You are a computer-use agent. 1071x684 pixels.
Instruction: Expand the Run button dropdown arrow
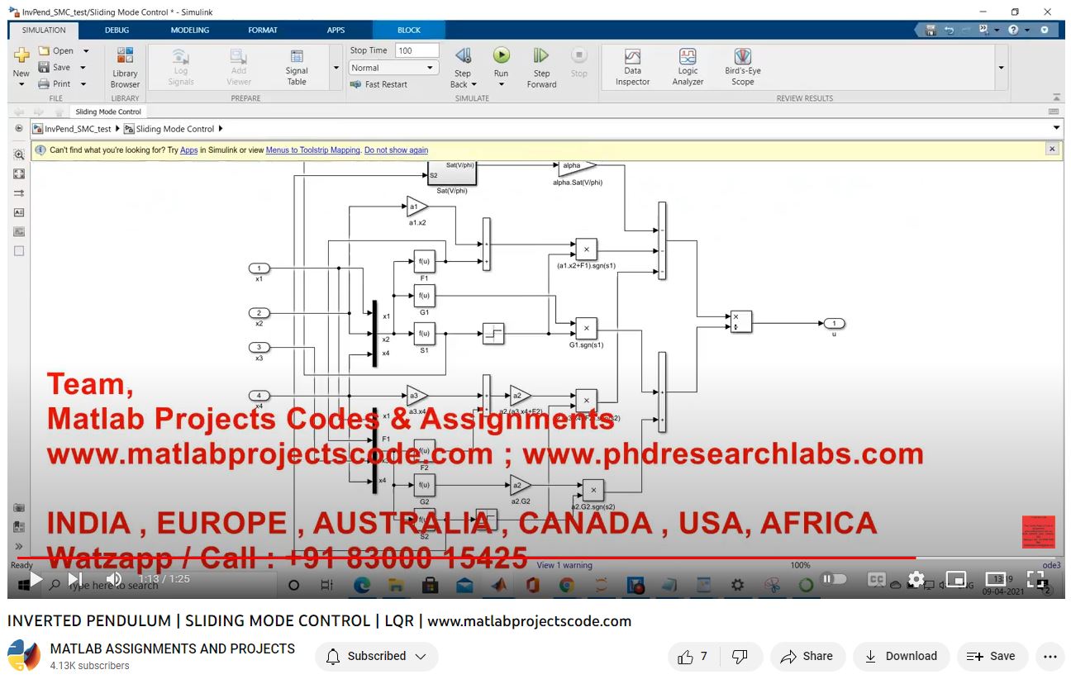[501, 84]
